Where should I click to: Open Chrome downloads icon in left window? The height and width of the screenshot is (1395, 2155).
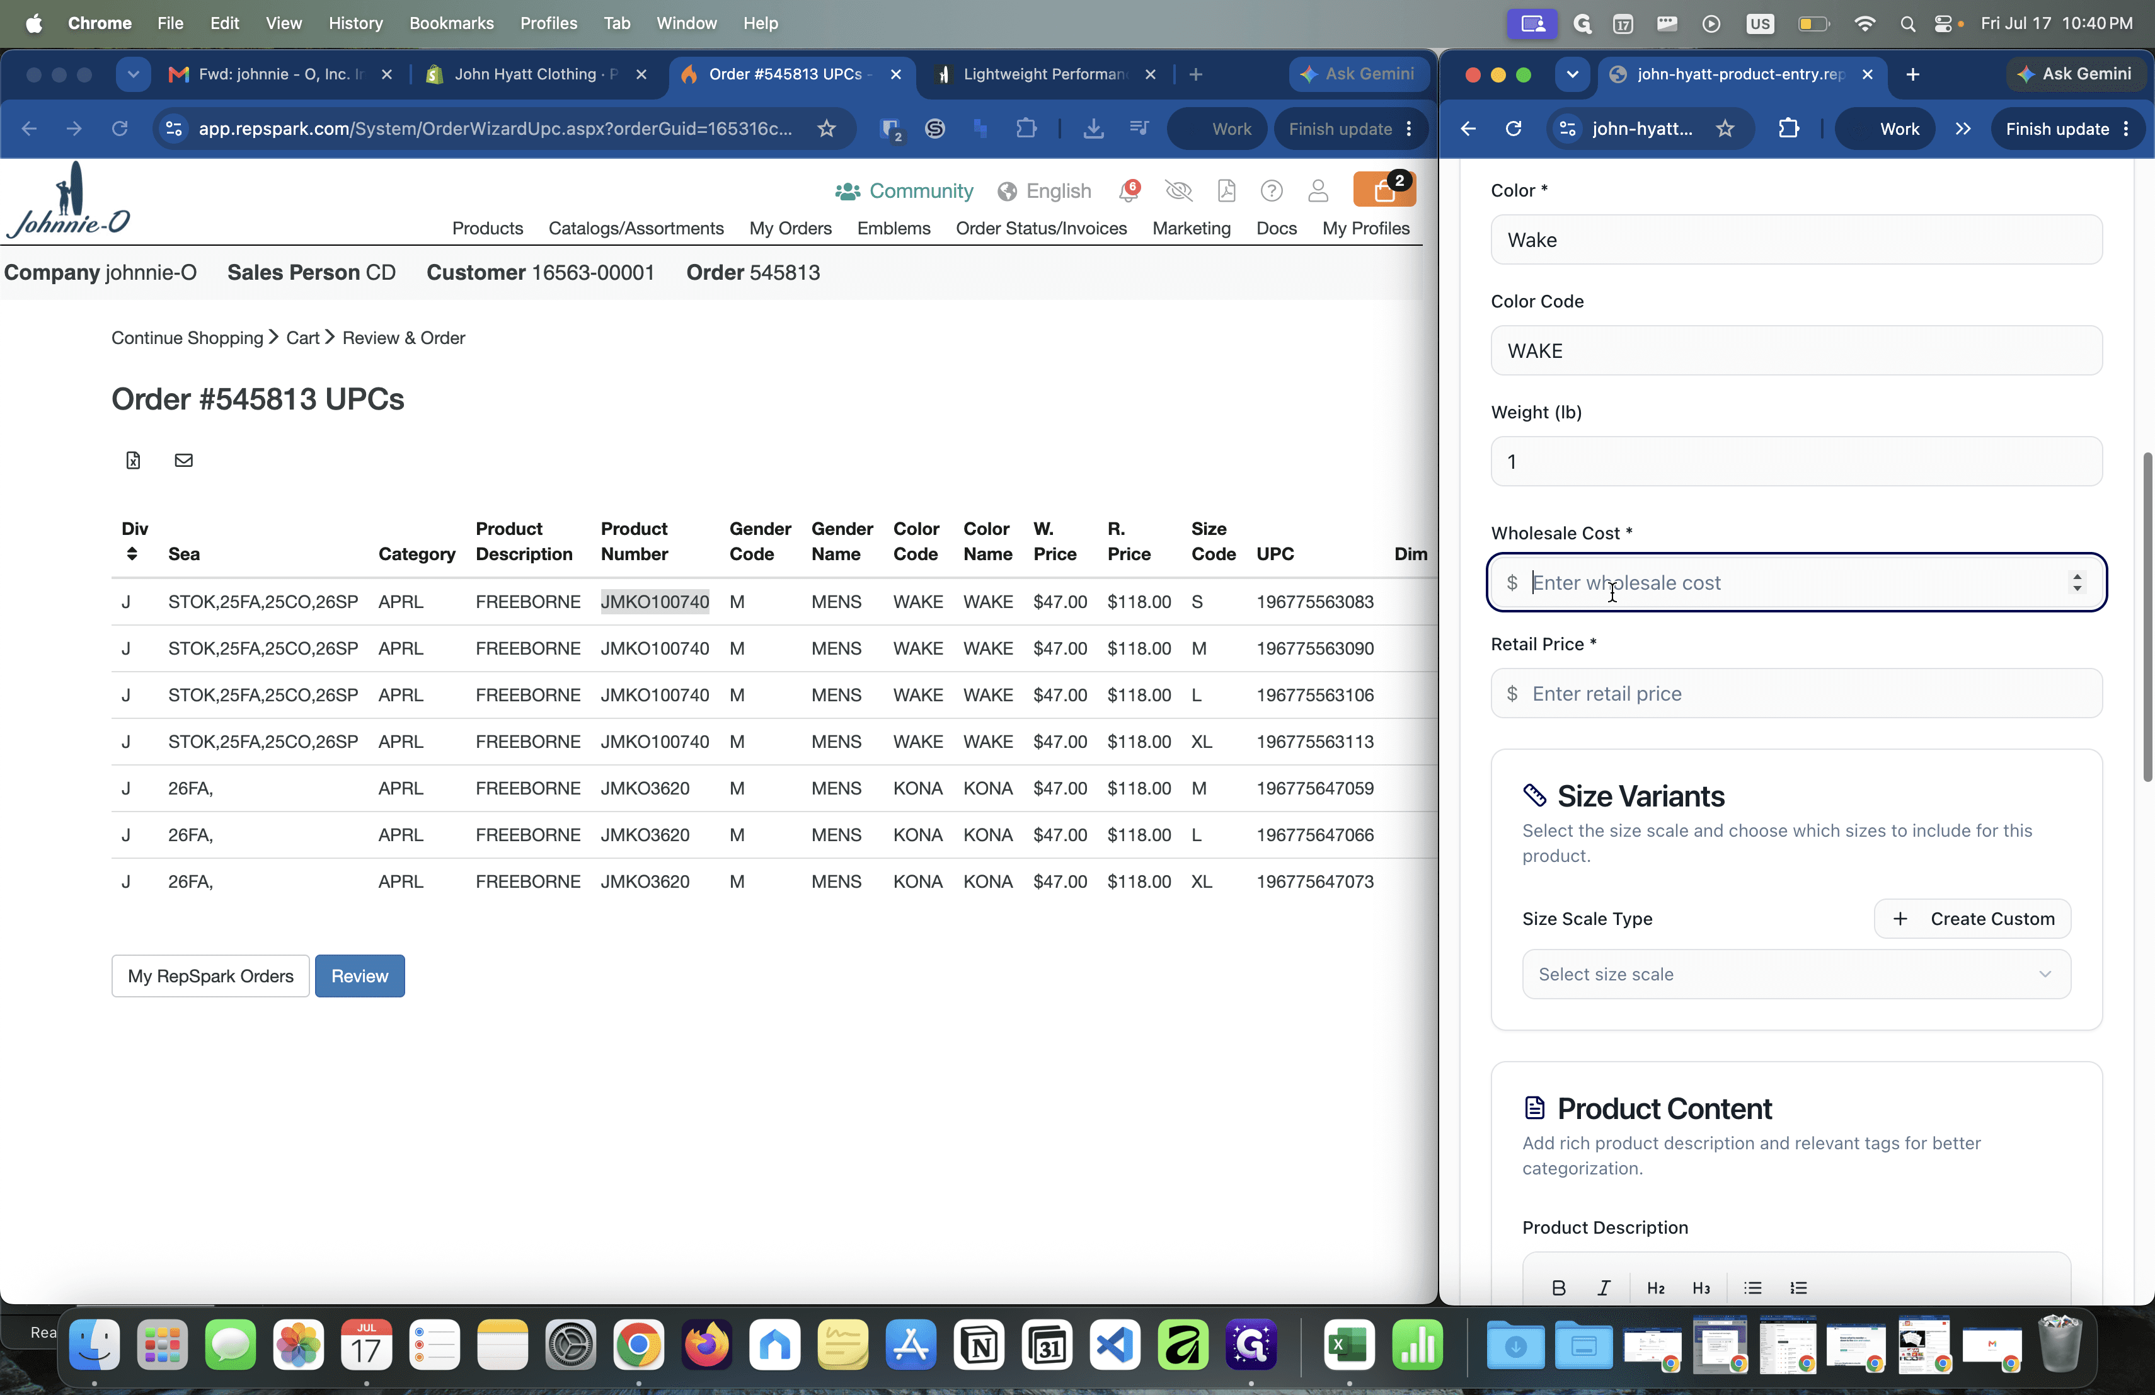click(1093, 129)
